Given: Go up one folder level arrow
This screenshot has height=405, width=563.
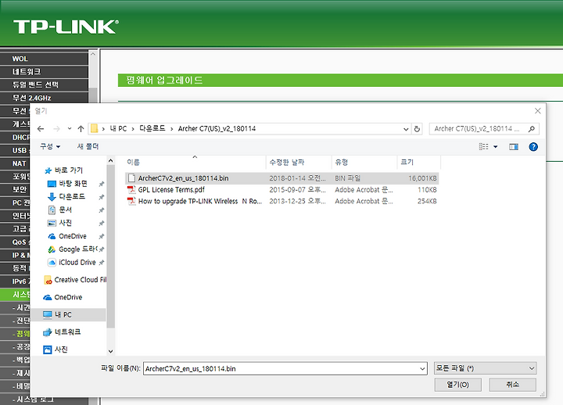Looking at the screenshot, I should pos(81,129).
